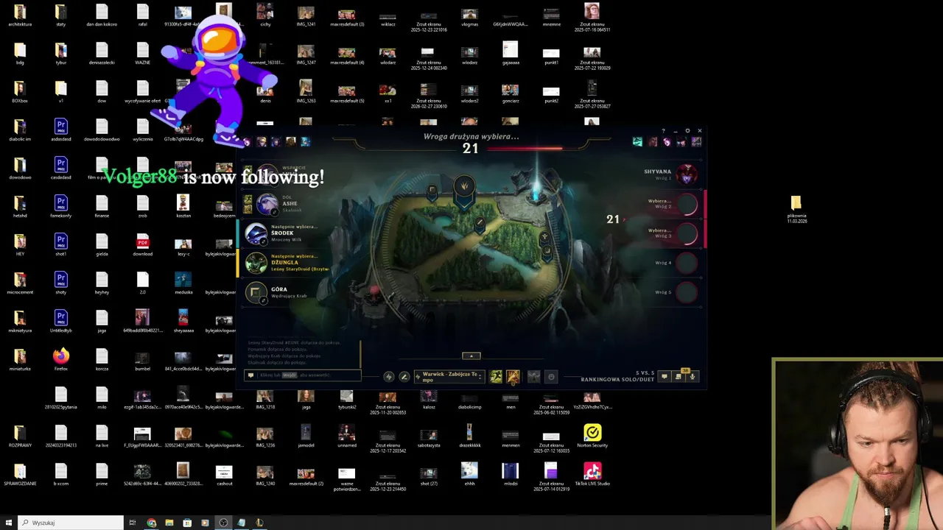Open the emote selector button

[551, 377]
